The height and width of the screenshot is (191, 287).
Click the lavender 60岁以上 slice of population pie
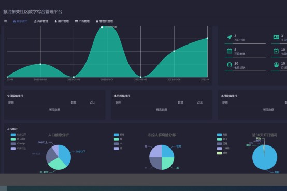pyautogui.click(x=56, y=149)
